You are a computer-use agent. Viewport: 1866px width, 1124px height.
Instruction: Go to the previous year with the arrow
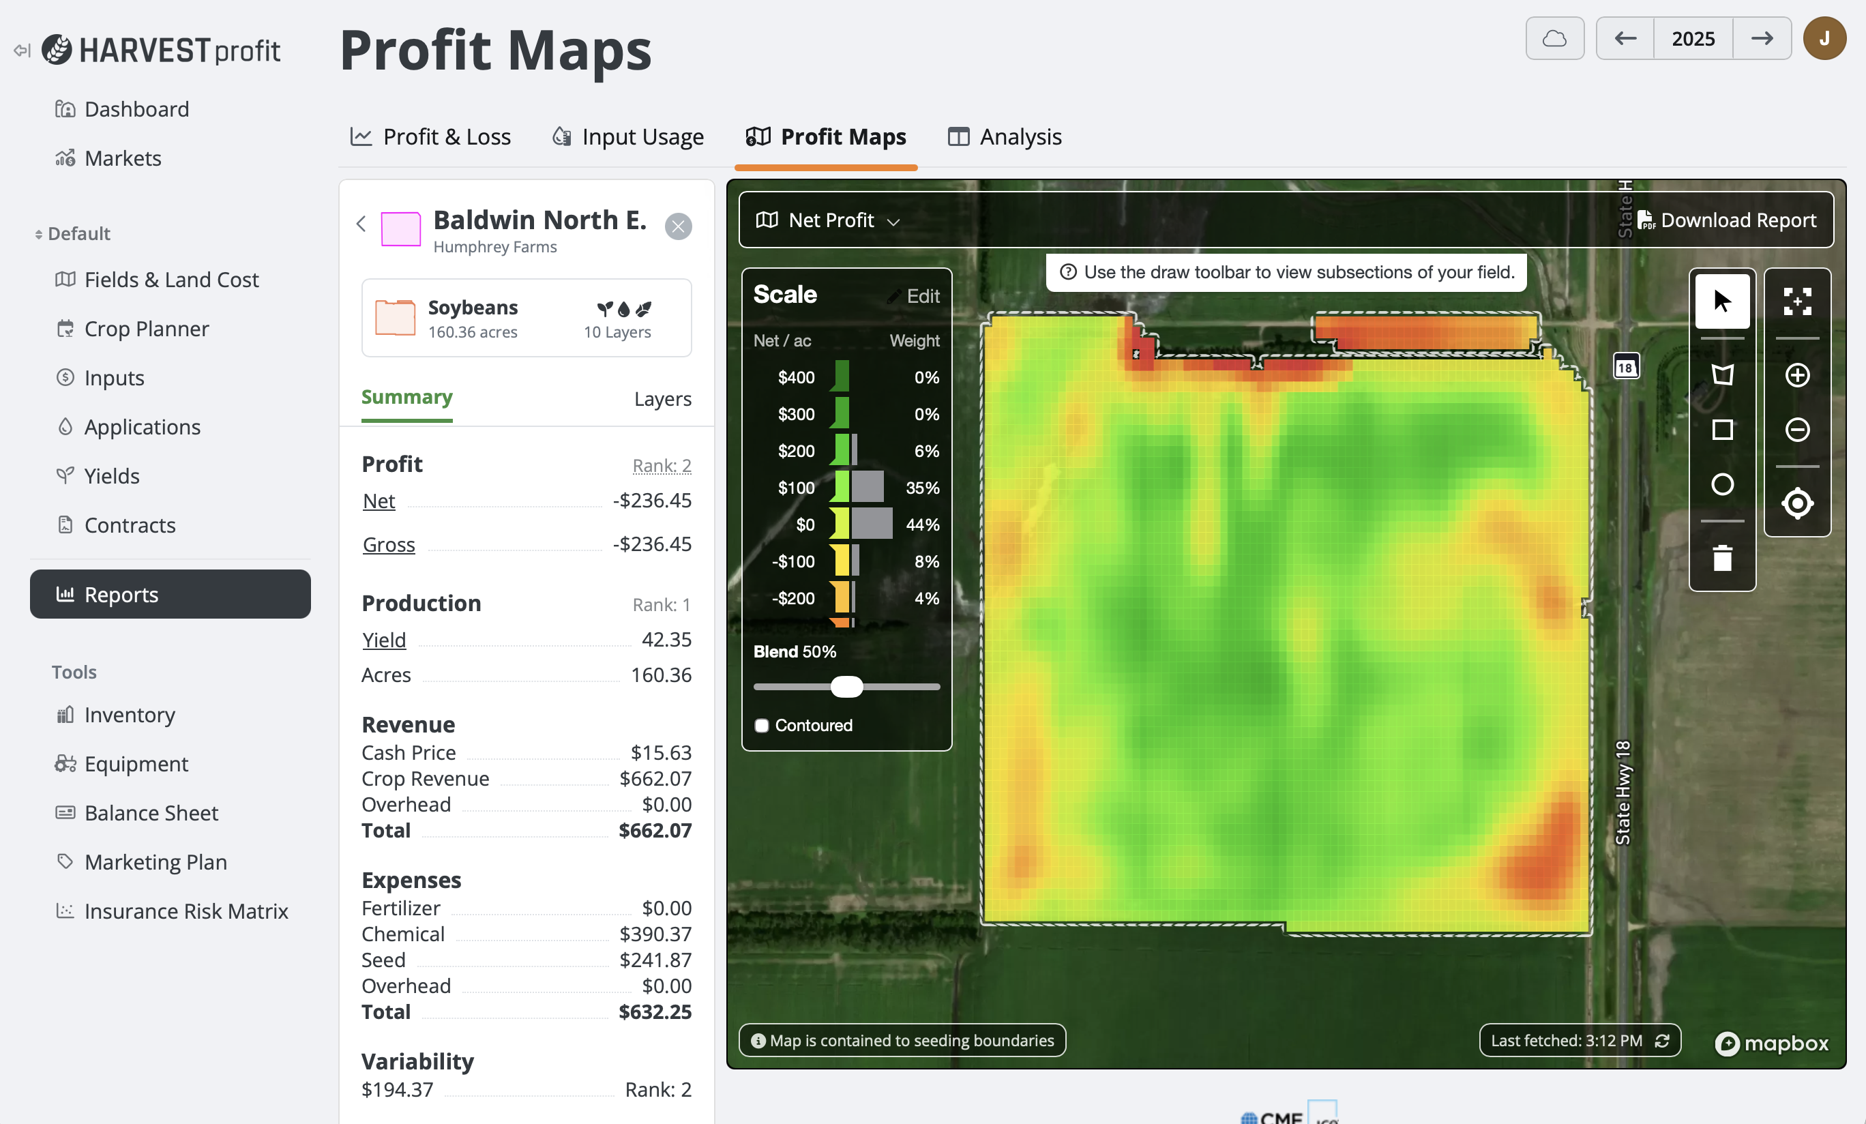point(1625,38)
